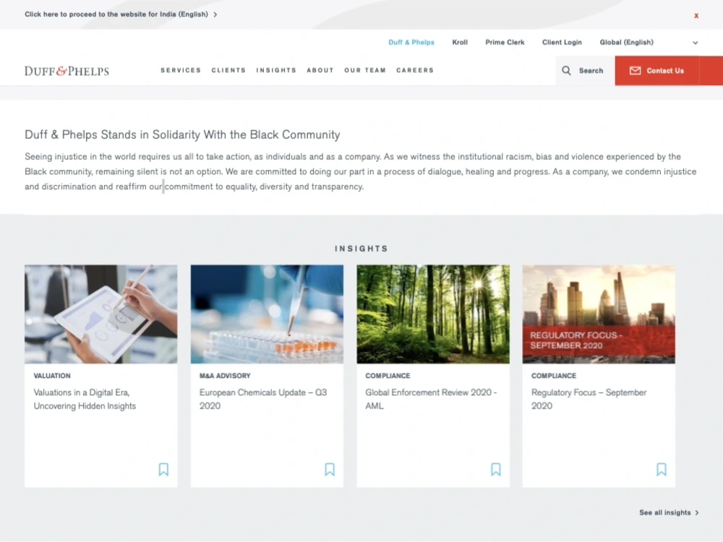Bookmark the Valuations in a Digital Era card
723x542 pixels.
tap(163, 469)
